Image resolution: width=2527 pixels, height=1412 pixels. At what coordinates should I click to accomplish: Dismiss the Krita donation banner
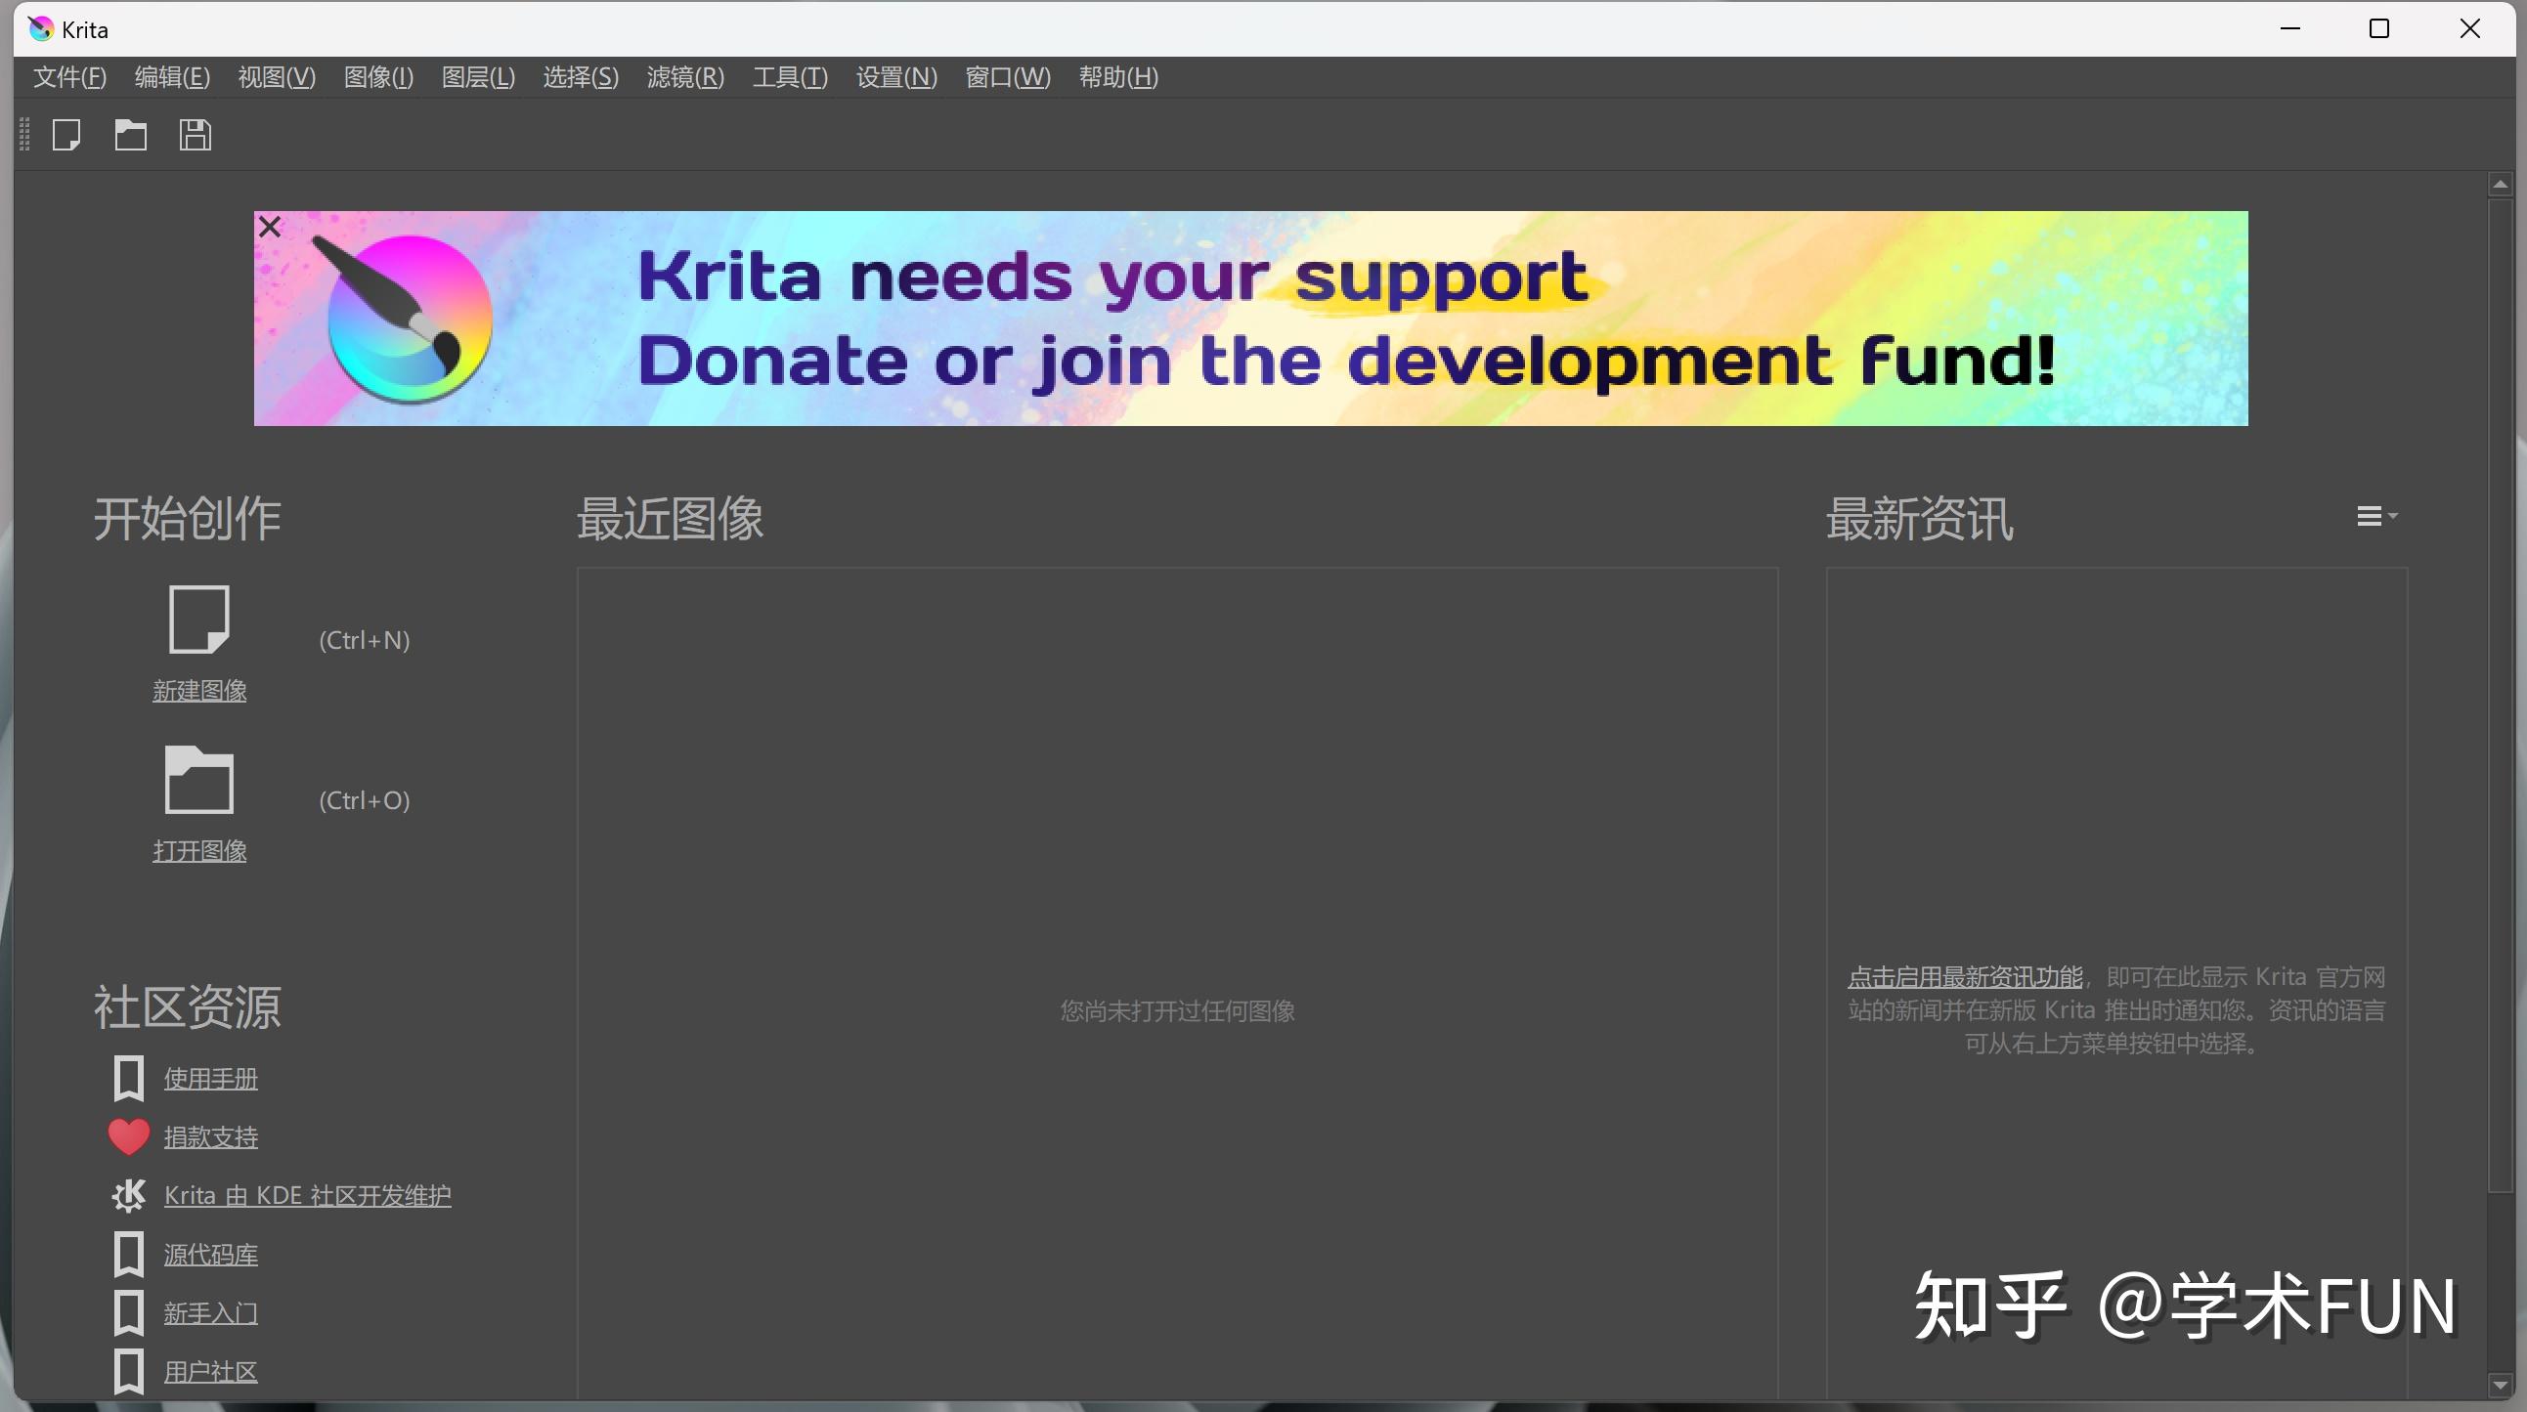270,227
